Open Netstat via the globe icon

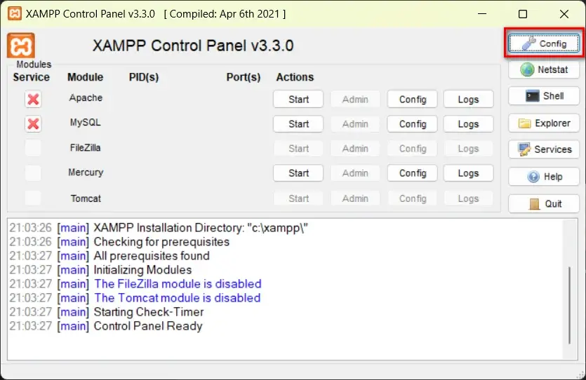pos(544,70)
